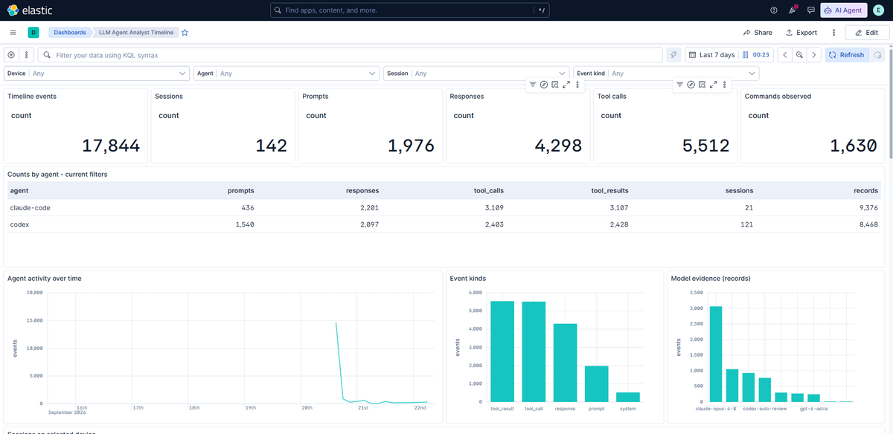Viewport: 893px width, 434px height.
Task: Click the tool_result bar in Event kinds
Action: pos(502,351)
